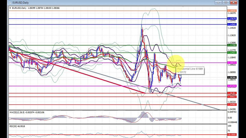Select the red 1.04960 price label

click(232, 105)
